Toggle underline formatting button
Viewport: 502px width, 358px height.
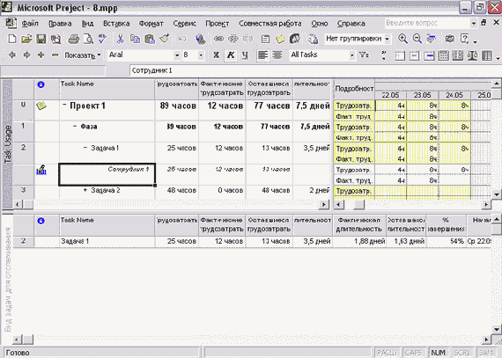(245, 55)
